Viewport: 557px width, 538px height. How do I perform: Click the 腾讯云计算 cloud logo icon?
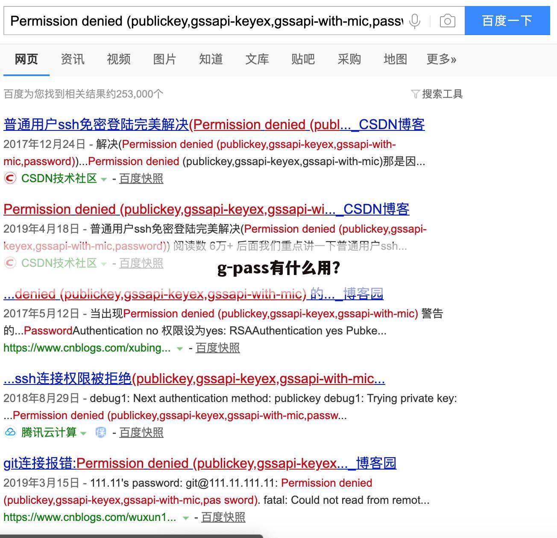tap(10, 432)
